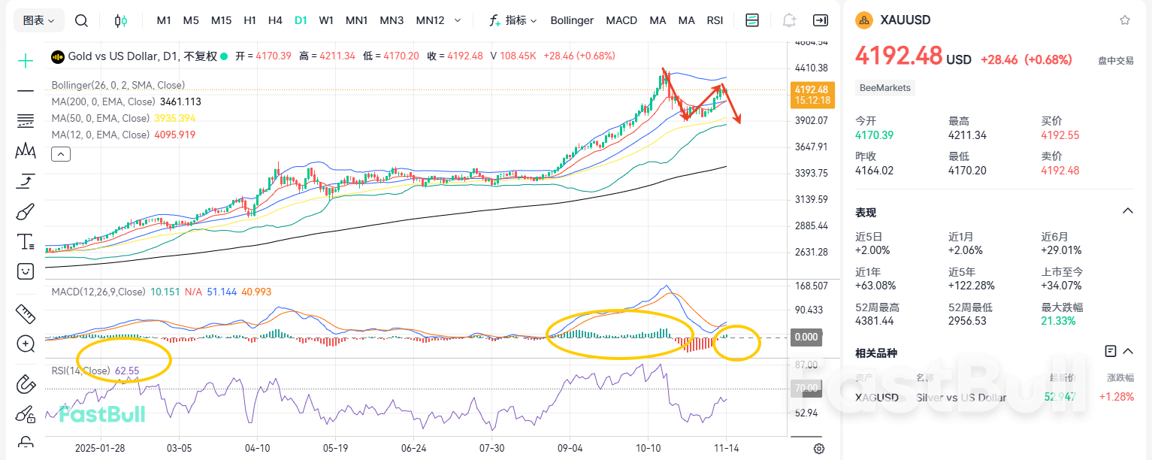Toggle chart visibility via the green dot
Screen dimensions: 1152x460
click(x=223, y=56)
